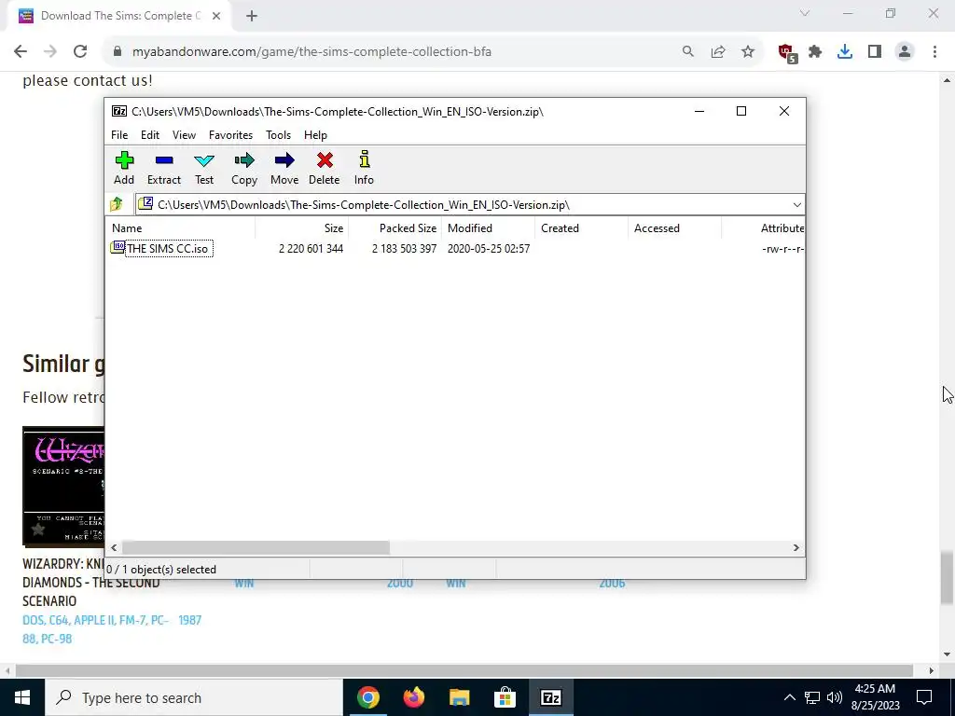Open File Explorer from the taskbar
The width and height of the screenshot is (955, 716).
pyautogui.click(x=460, y=697)
